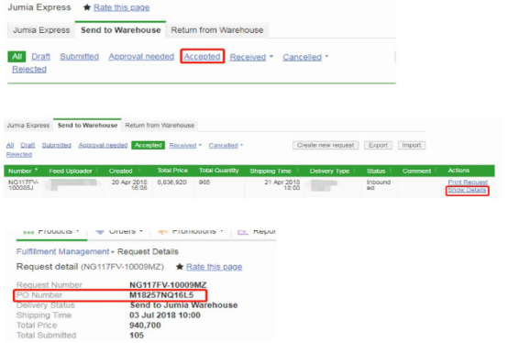Viewport: 508px width, 343px height.
Task: Click the Promotions menu icon in the navigation bar
Action: click(x=162, y=232)
